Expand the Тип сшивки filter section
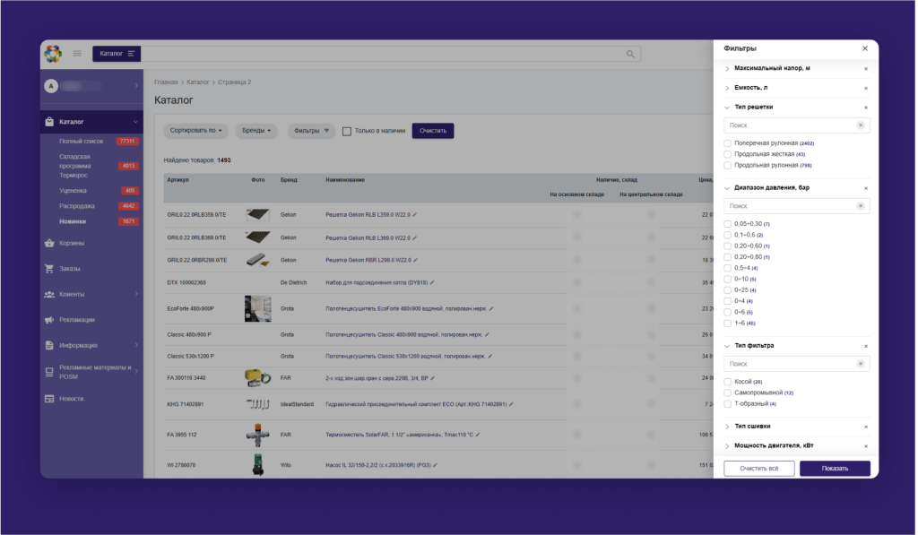 [751, 427]
